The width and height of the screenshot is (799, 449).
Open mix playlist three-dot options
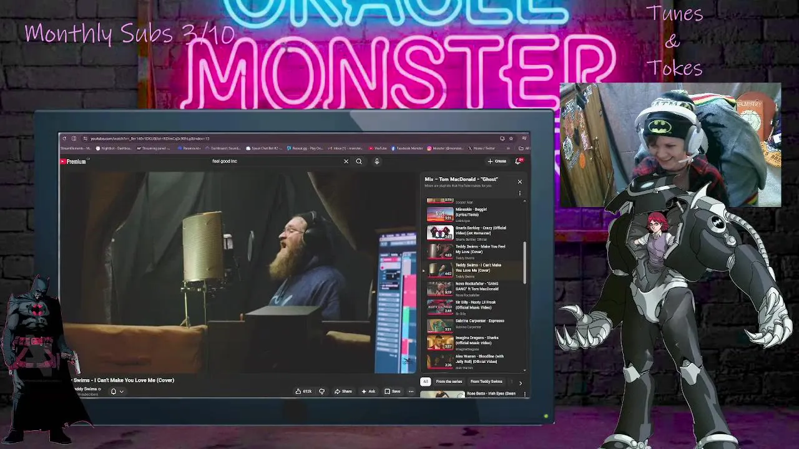519,193
